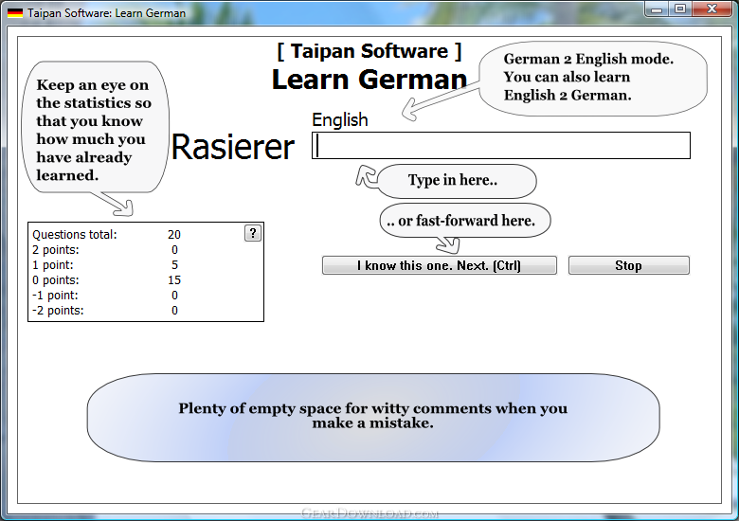
Task: Maximize the Learn German window
Action: pyautogui.click(x=680, y=9)
